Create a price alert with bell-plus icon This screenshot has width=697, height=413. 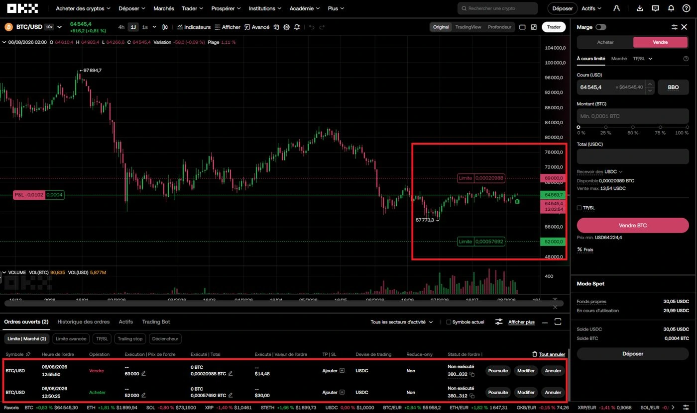coord(297,27)
